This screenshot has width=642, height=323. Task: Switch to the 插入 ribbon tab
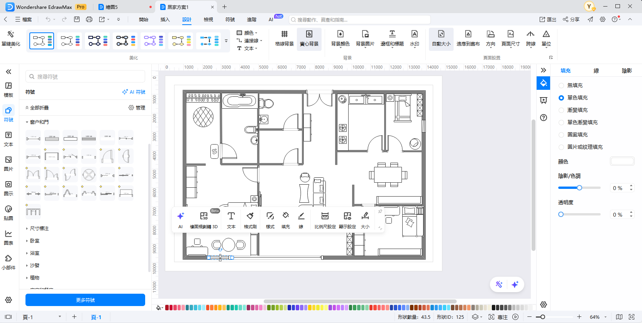point(165,20)
